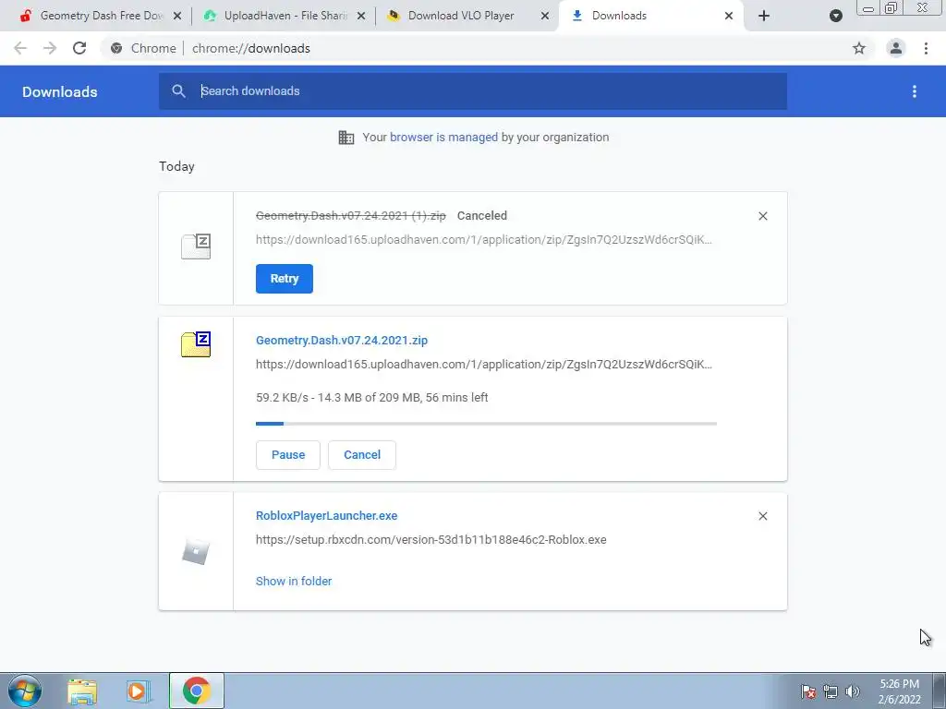Pause the Geometry.Dash zip download
This screenshot has width=946, height=709.
[x=288, y=455]
